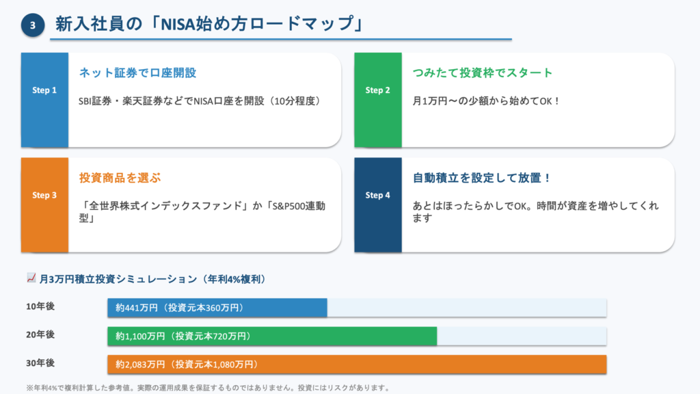Click the blue 約441万円 progress bar

coord(217,308)
